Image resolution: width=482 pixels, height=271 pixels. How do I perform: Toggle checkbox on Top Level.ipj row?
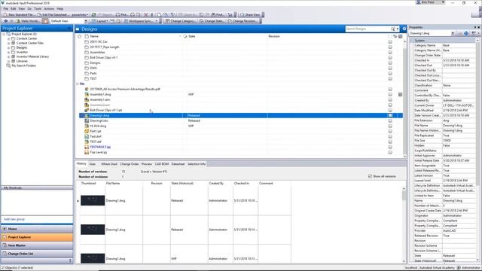(390, 152)
